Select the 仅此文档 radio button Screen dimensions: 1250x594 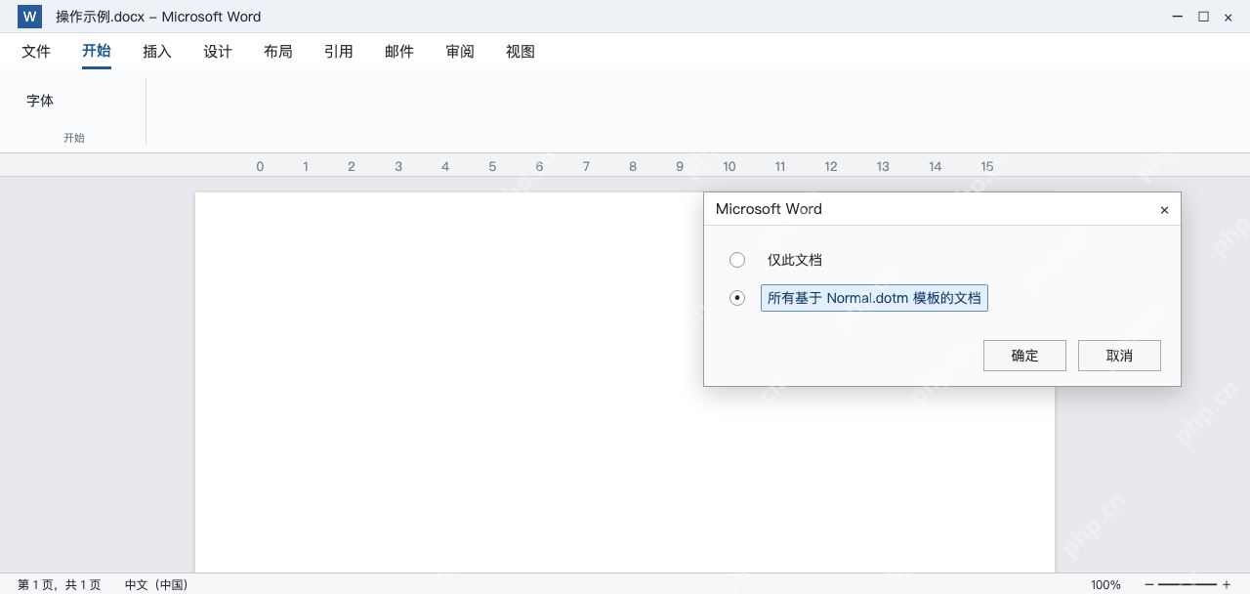click(x=737, y=260)
